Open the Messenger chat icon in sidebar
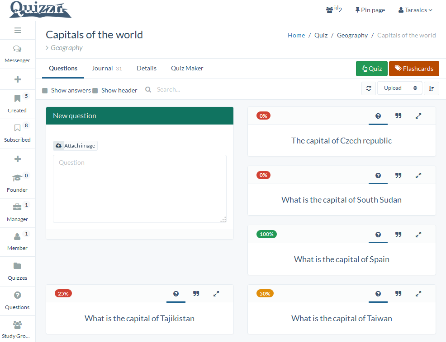The height and width of the screenshot is (342, 446). (17, 49)
